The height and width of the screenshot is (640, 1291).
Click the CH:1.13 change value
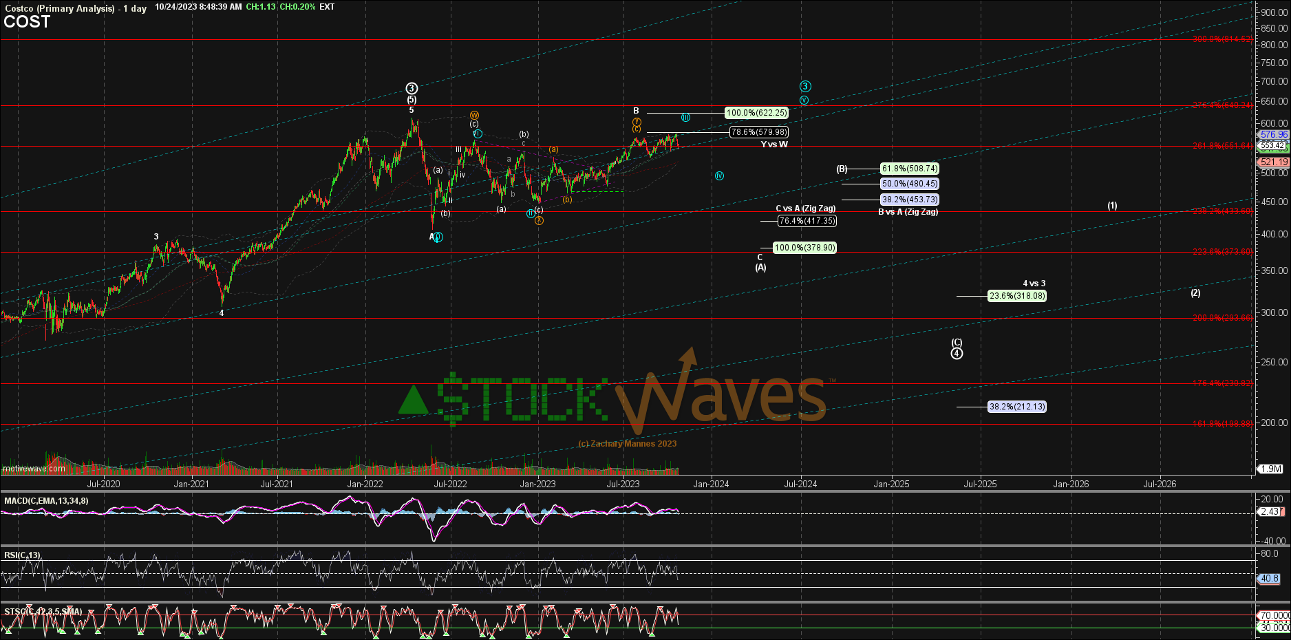pyautogui.click(x=261, y=7)
